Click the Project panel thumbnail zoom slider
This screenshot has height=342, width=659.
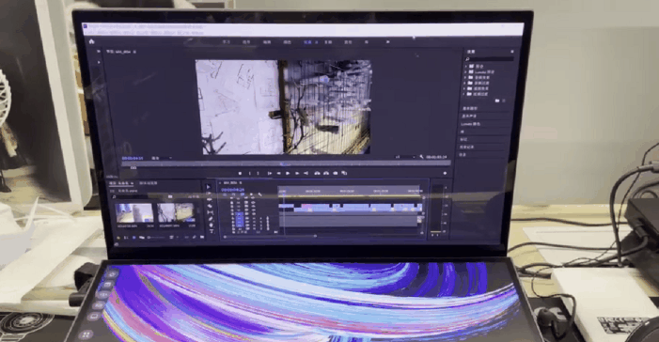(x=156, y=238)
